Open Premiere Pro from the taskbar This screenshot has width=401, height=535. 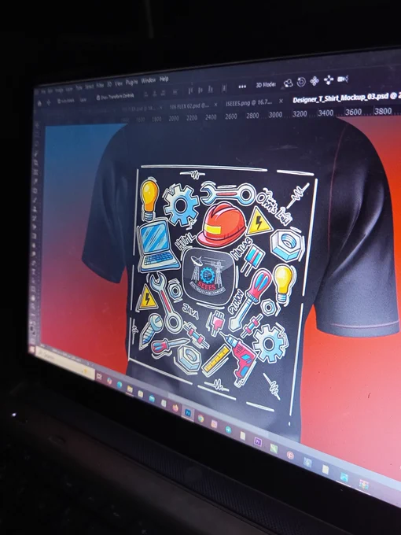pyautogui.click(x=258, y=442)
